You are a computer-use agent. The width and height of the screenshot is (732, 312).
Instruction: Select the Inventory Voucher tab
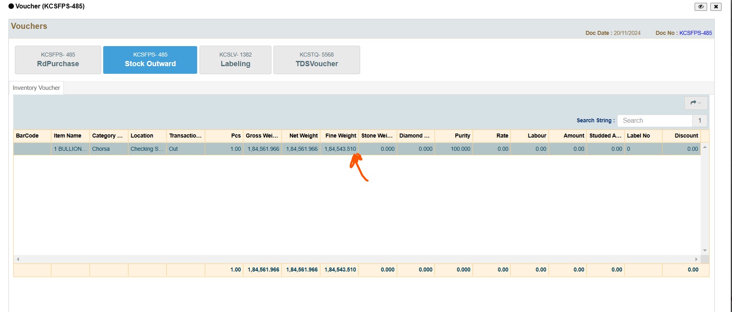pos(36,88)
